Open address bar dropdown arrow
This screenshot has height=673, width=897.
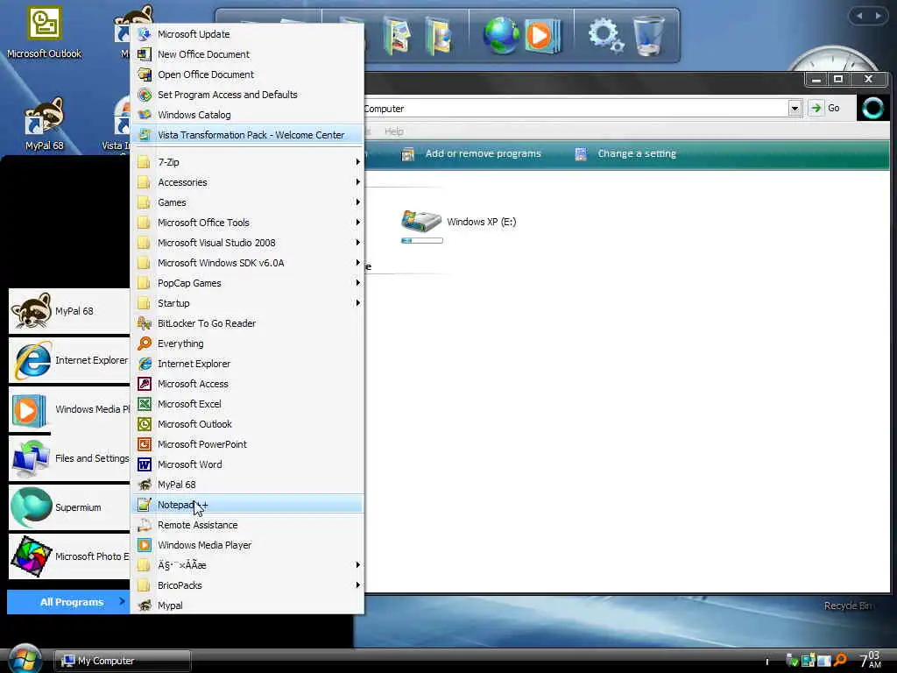pyautogui.click(x=795, y=108)
